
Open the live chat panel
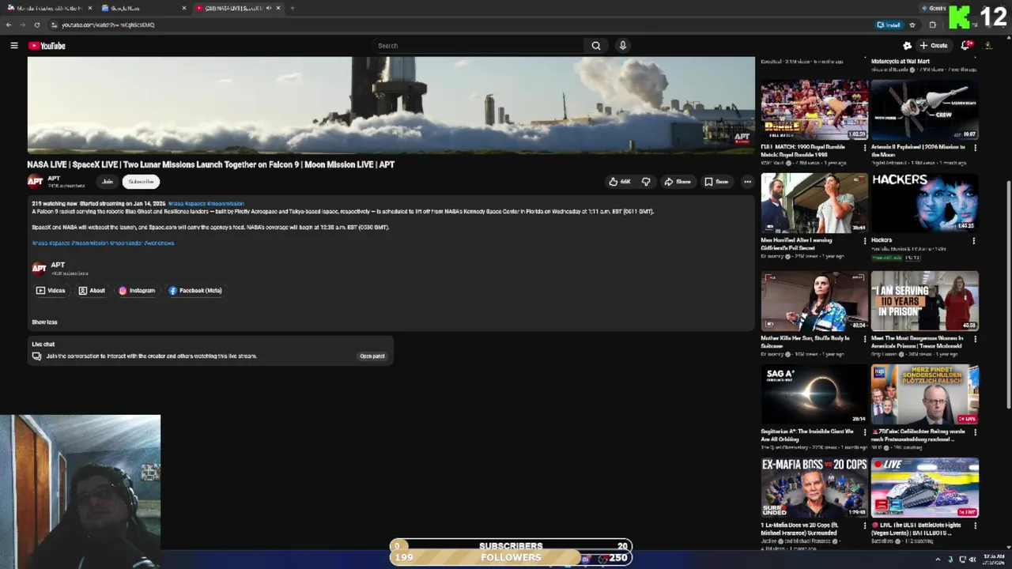(372, 356)
